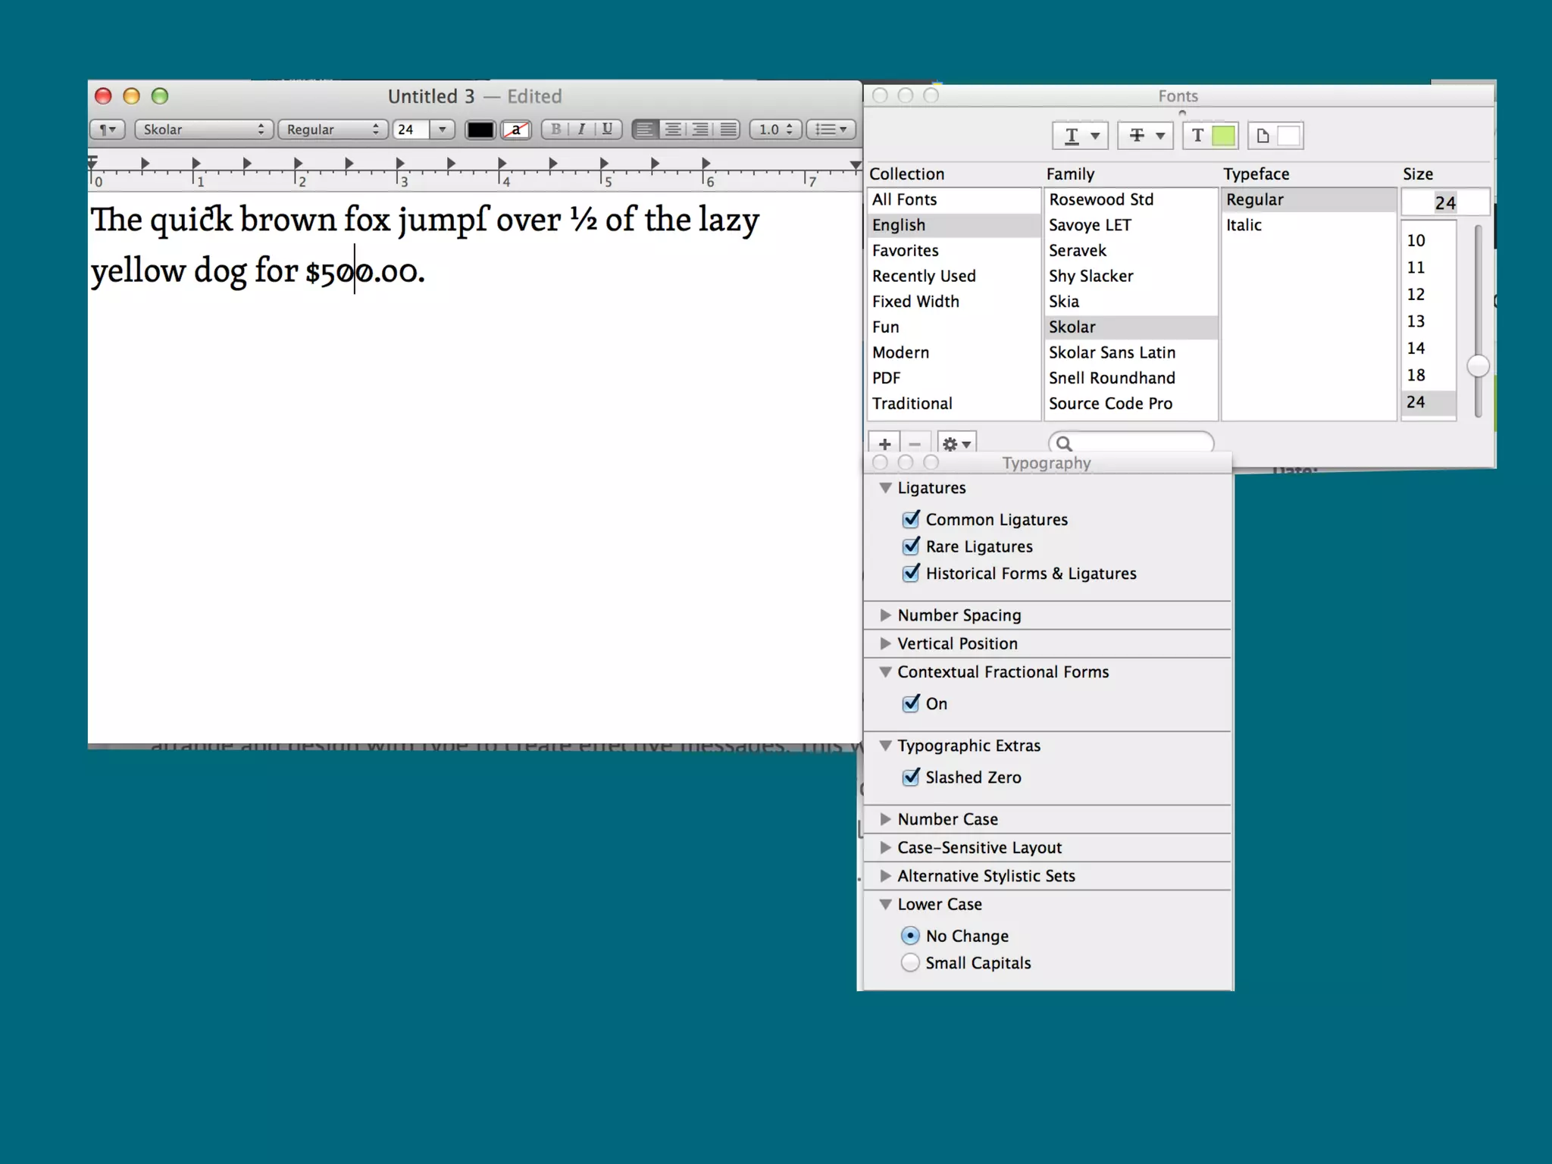Click the green text color swatch
This screenshot has height=1164, width=1552.
point(1223,136)
